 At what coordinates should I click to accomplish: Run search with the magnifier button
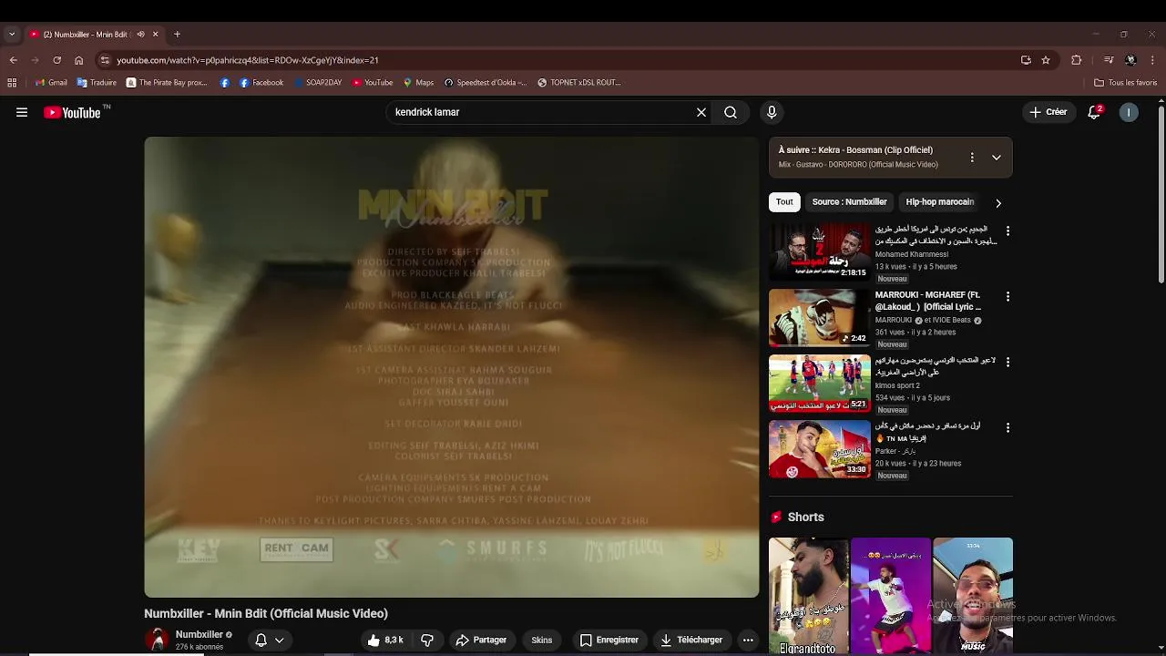pos(731,112)
